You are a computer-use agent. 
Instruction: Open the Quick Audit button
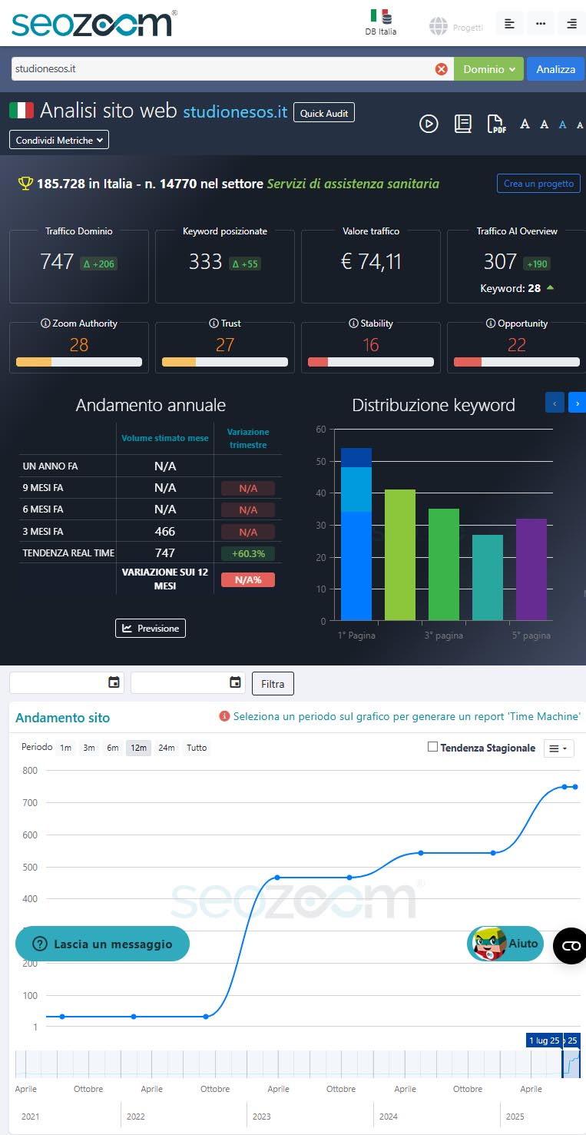tap(324, 113)
